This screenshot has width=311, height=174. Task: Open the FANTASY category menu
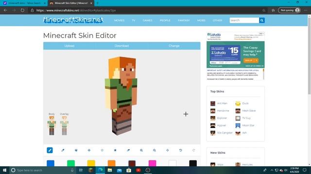tap(184, 20)
